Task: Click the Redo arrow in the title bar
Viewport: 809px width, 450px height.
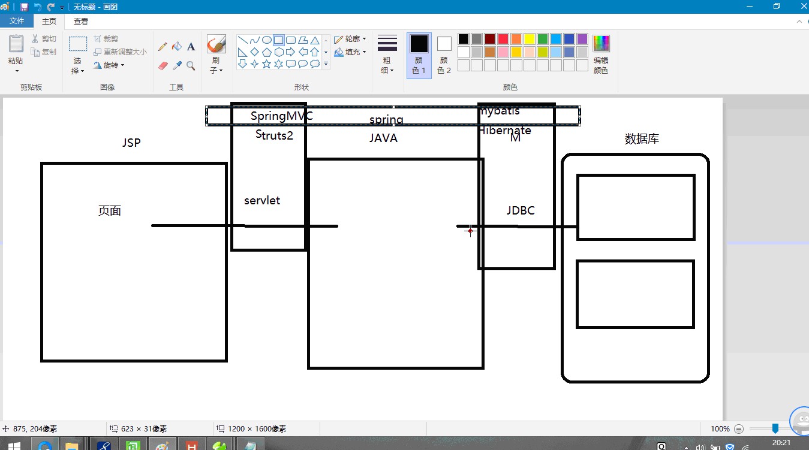Action: 51,7
